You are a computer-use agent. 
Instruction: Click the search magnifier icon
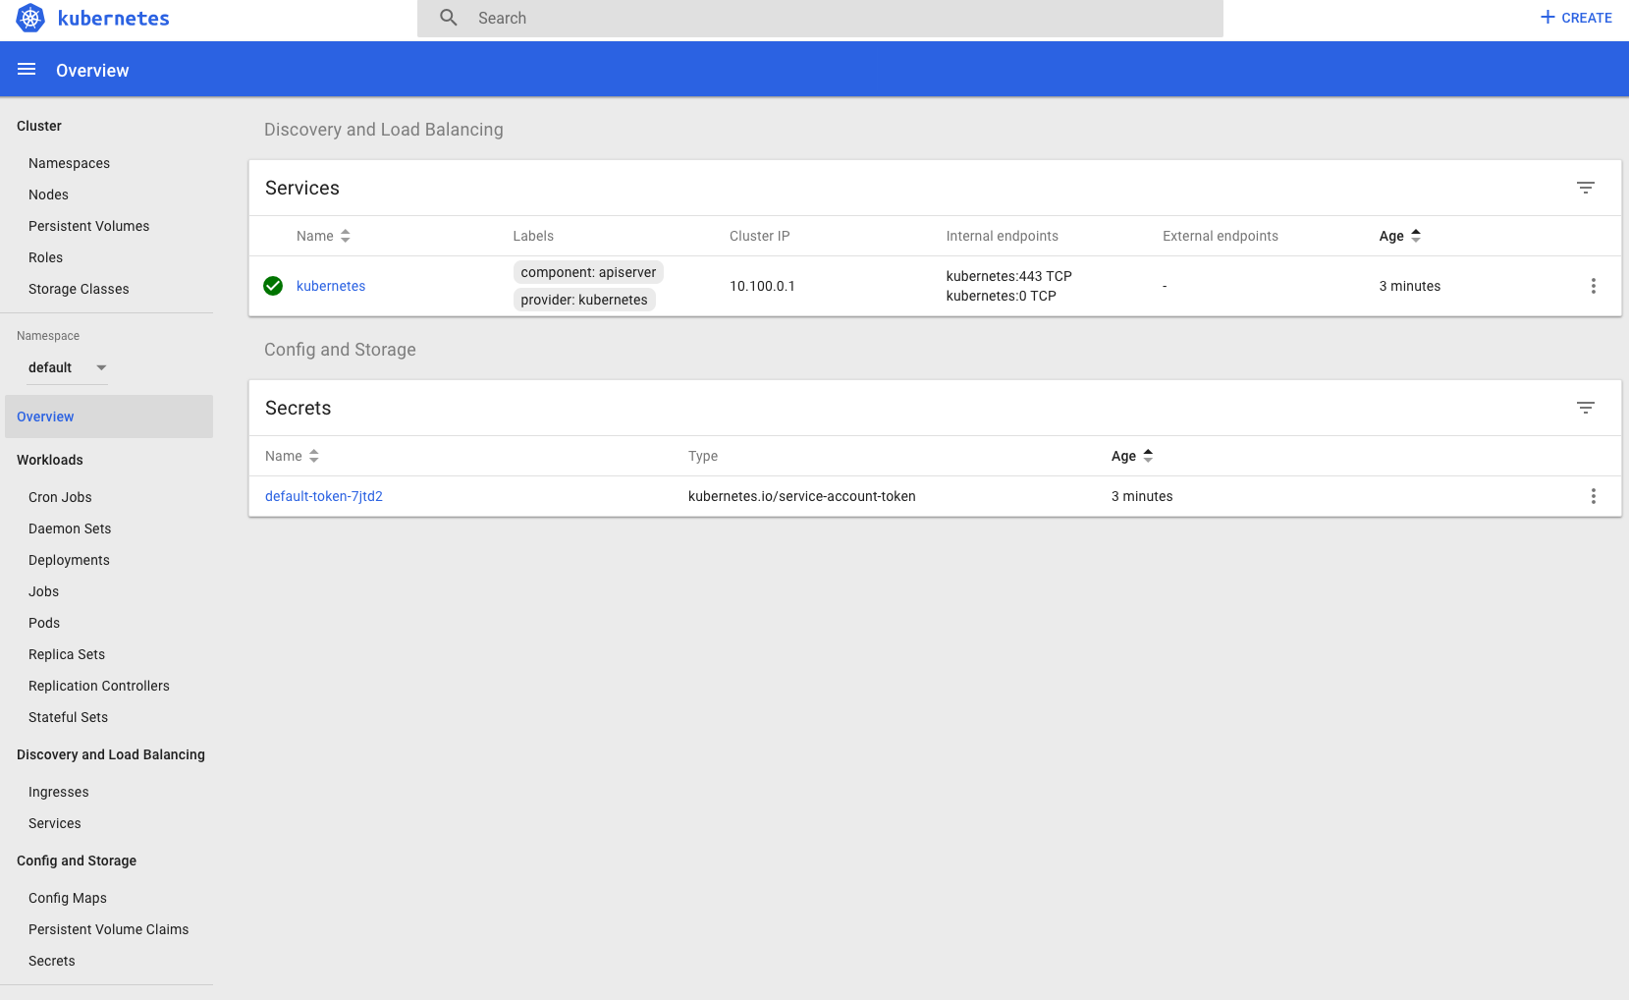[449, 18]
